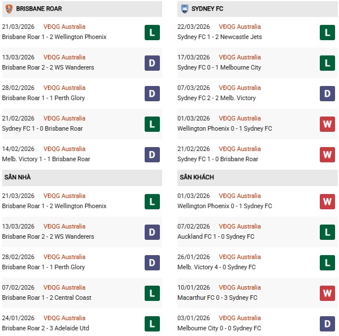Screen dimensions: 339x336
Task: Click the Brisbane Roar club logo
Action: (8, 9)
